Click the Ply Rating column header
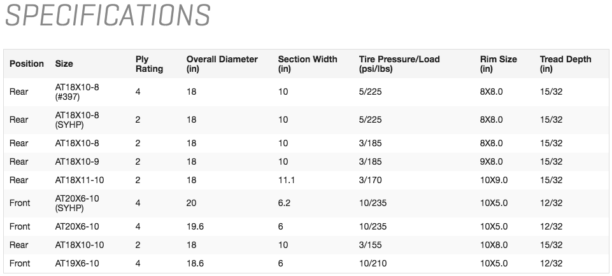612x276 pixels. click(x=150, y=64)
